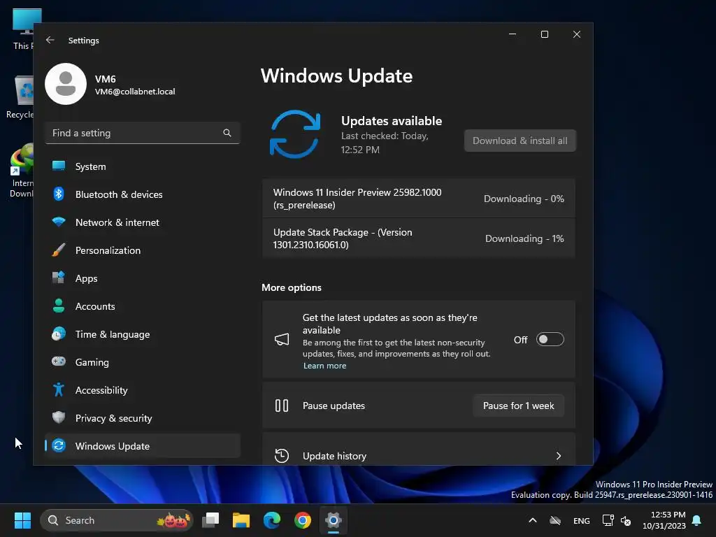
Task: Click the Find a setting search box
Action: coord(143,133)
